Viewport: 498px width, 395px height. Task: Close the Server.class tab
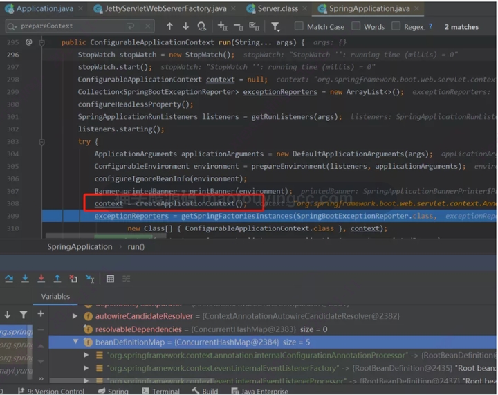pyautogui.click(x=304, y=8)
